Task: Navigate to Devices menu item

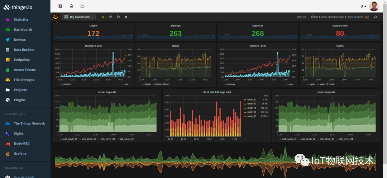Action: pos(20,40)
